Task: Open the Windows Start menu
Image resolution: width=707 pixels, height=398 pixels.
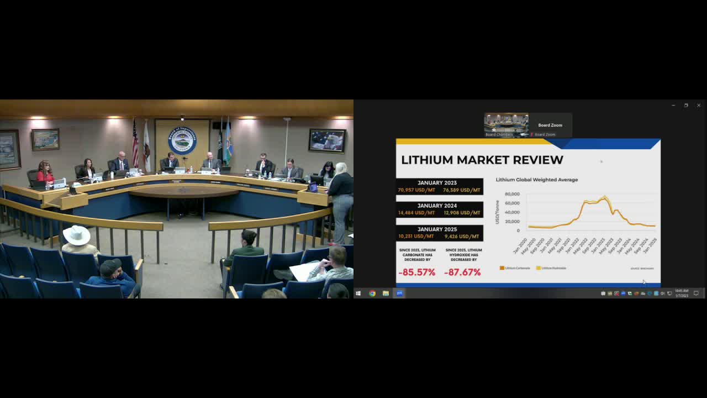Action: coord(358,294)
